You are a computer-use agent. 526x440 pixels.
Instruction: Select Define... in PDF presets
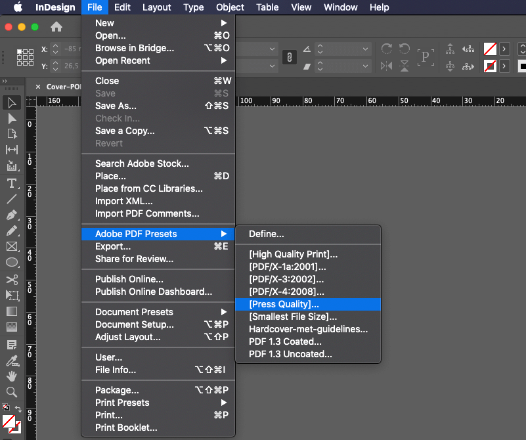(308, 234)
